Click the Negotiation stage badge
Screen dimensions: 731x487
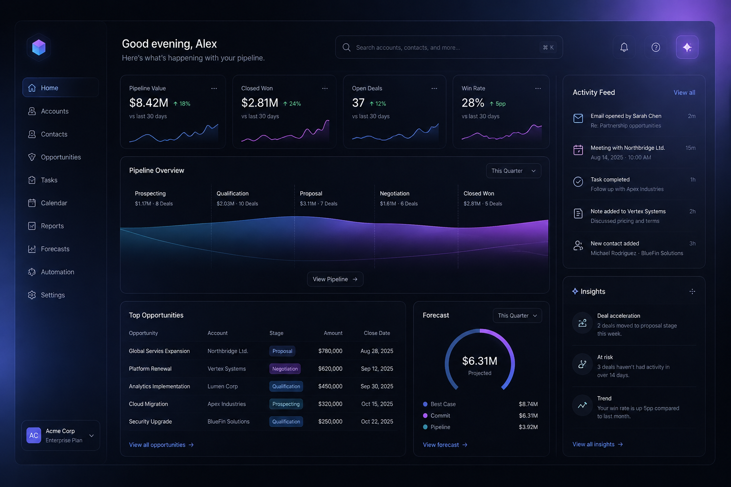tap(285, 369)
